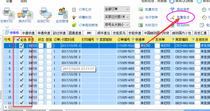210x111 pixels.
Task: Click filter icon in 商家编码 header
Action: click(x=193, y=40)
